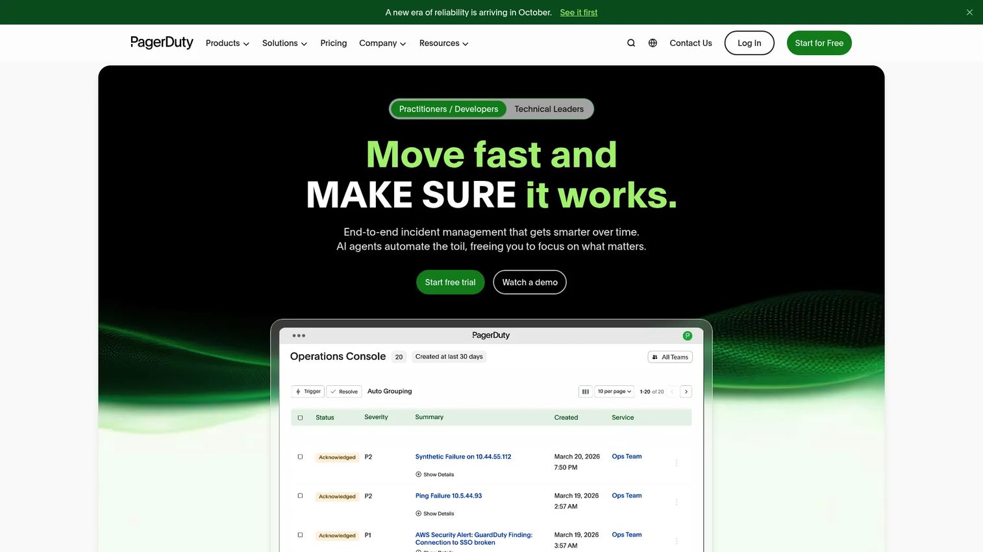Open the Ping Failure 10.5.44.93 incident
983x552 pixels.
(449, 496)
